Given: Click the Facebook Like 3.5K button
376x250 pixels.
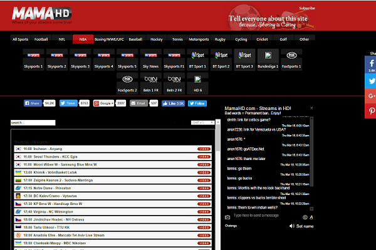Looking at the screenshot, I should click(174, 103).
